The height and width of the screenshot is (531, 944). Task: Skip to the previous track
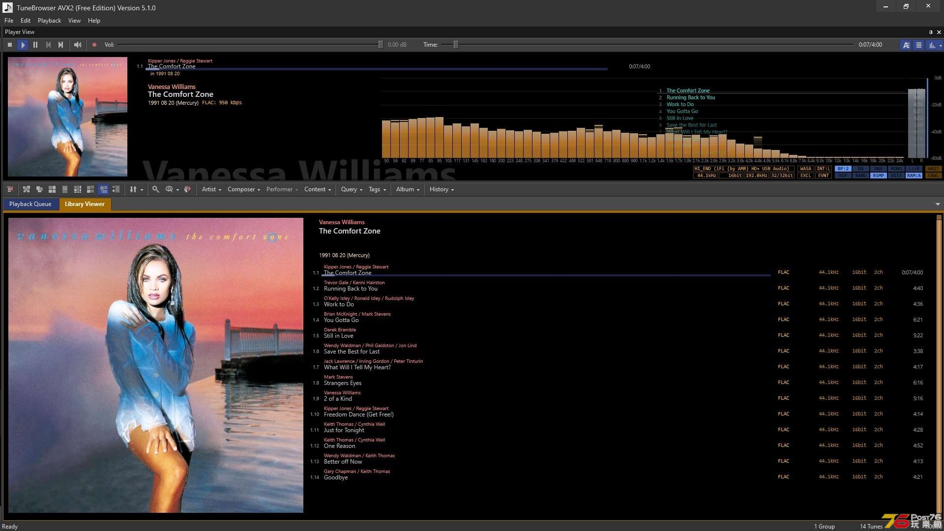(48, 45)
